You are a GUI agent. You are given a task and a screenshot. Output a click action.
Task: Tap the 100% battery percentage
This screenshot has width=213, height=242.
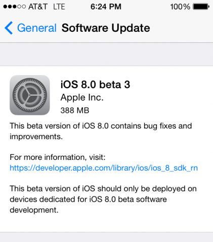tap(180, 7)
